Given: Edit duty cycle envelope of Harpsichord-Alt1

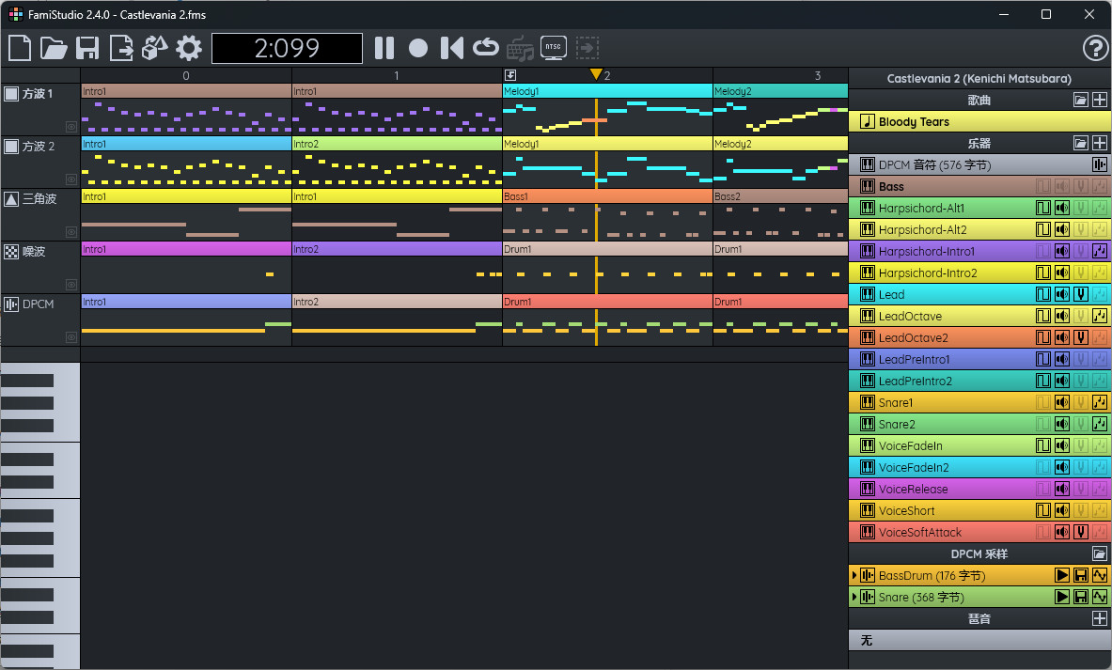Looking at the screenshot, I should tap(1042, 208).
